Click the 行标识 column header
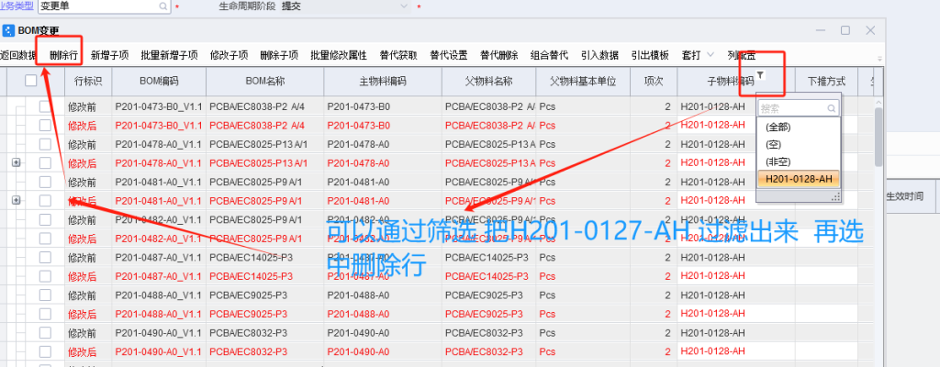940x367 pixels. pos(88,81)
